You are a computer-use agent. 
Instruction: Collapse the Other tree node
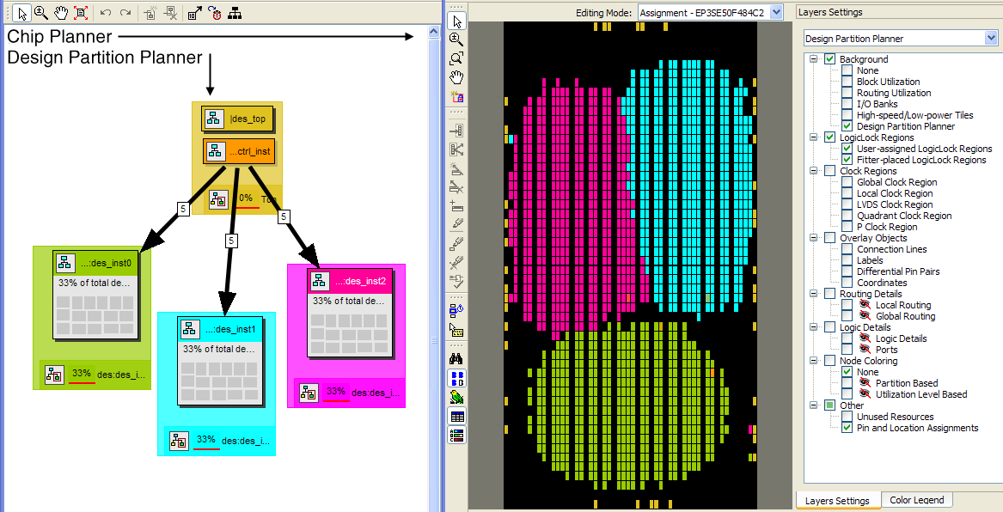pyautogui.click(x=814, y=405)
